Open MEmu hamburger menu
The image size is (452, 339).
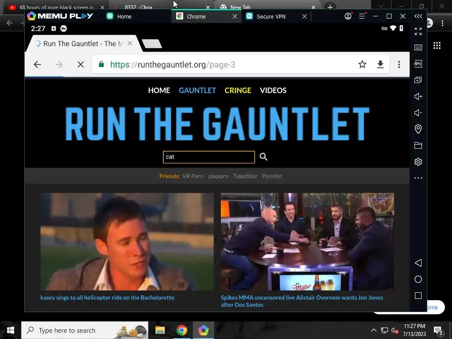[362, 16]
